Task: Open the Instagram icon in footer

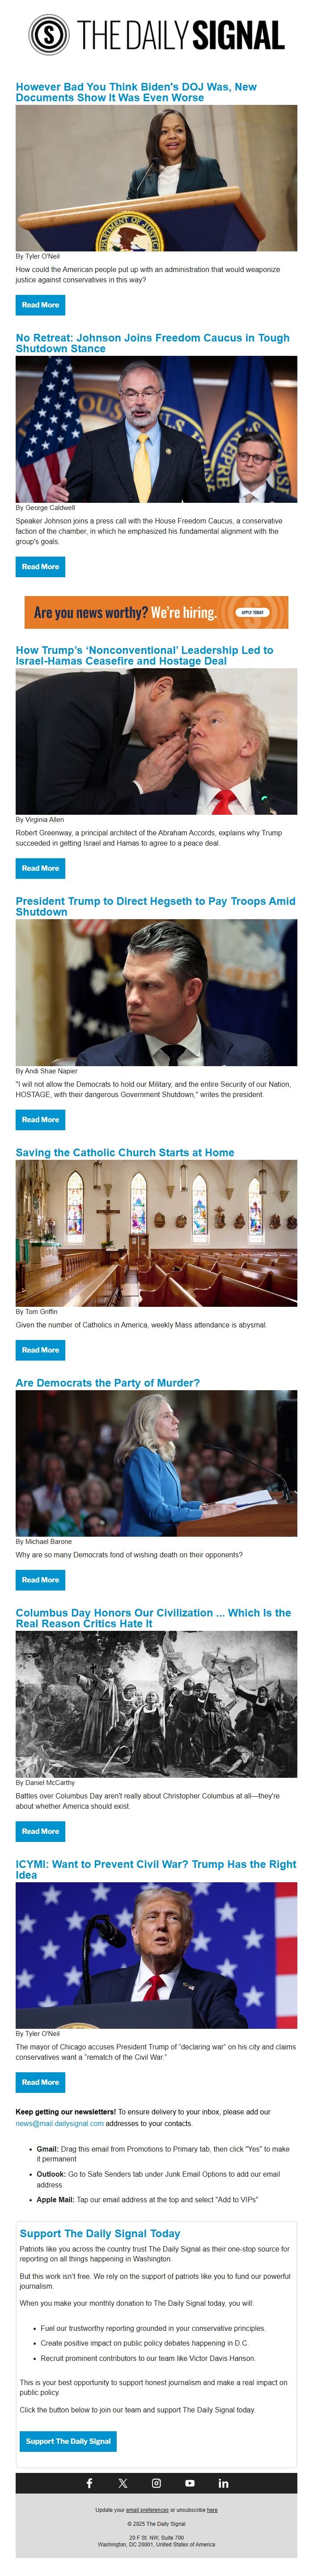Action: 156,2482
